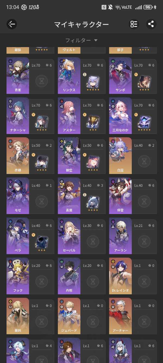
Task: Tap empty light cone slot for 白露
Action: point(144,161)
